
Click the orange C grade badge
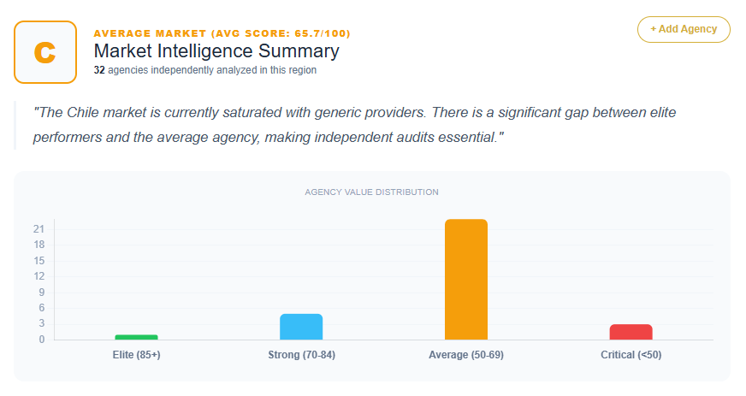point(45,52)
